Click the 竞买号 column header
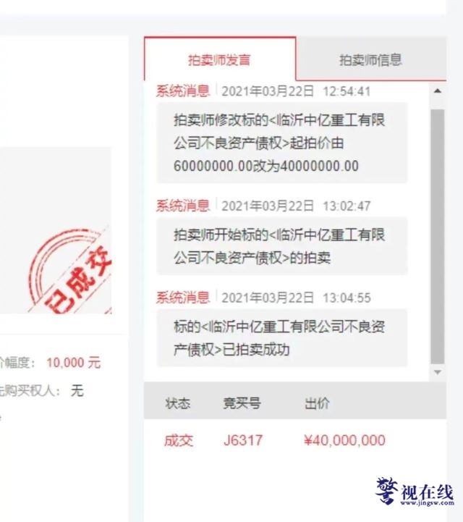463x522 pixels. click(x=242, y=403)
